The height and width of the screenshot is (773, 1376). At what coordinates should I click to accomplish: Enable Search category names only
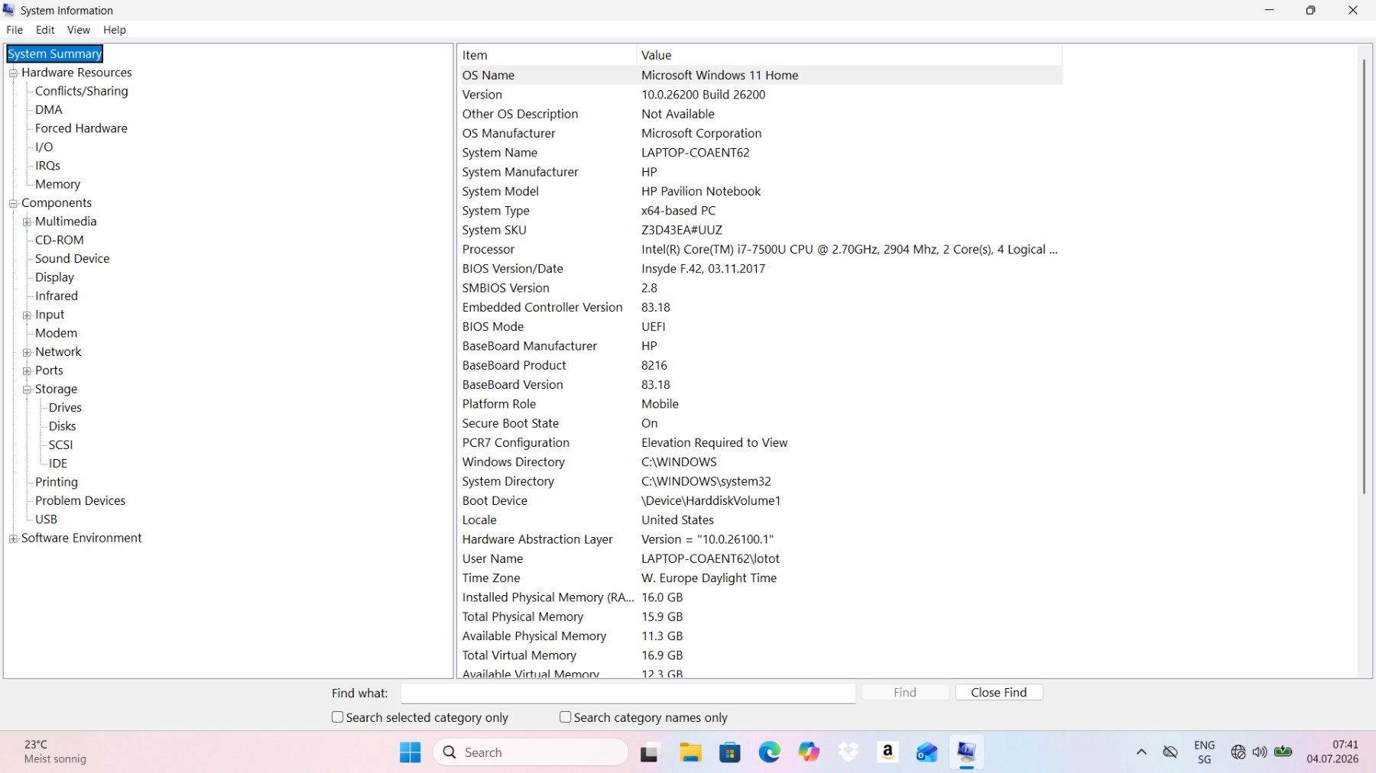click(x=565, y=717)
